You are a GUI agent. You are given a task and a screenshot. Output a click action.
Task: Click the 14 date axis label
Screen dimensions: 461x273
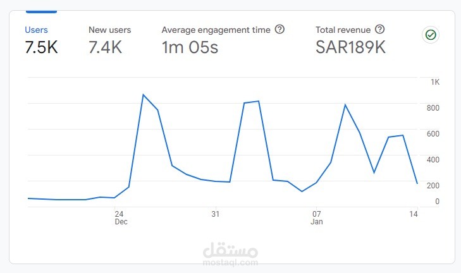[414, 214]
